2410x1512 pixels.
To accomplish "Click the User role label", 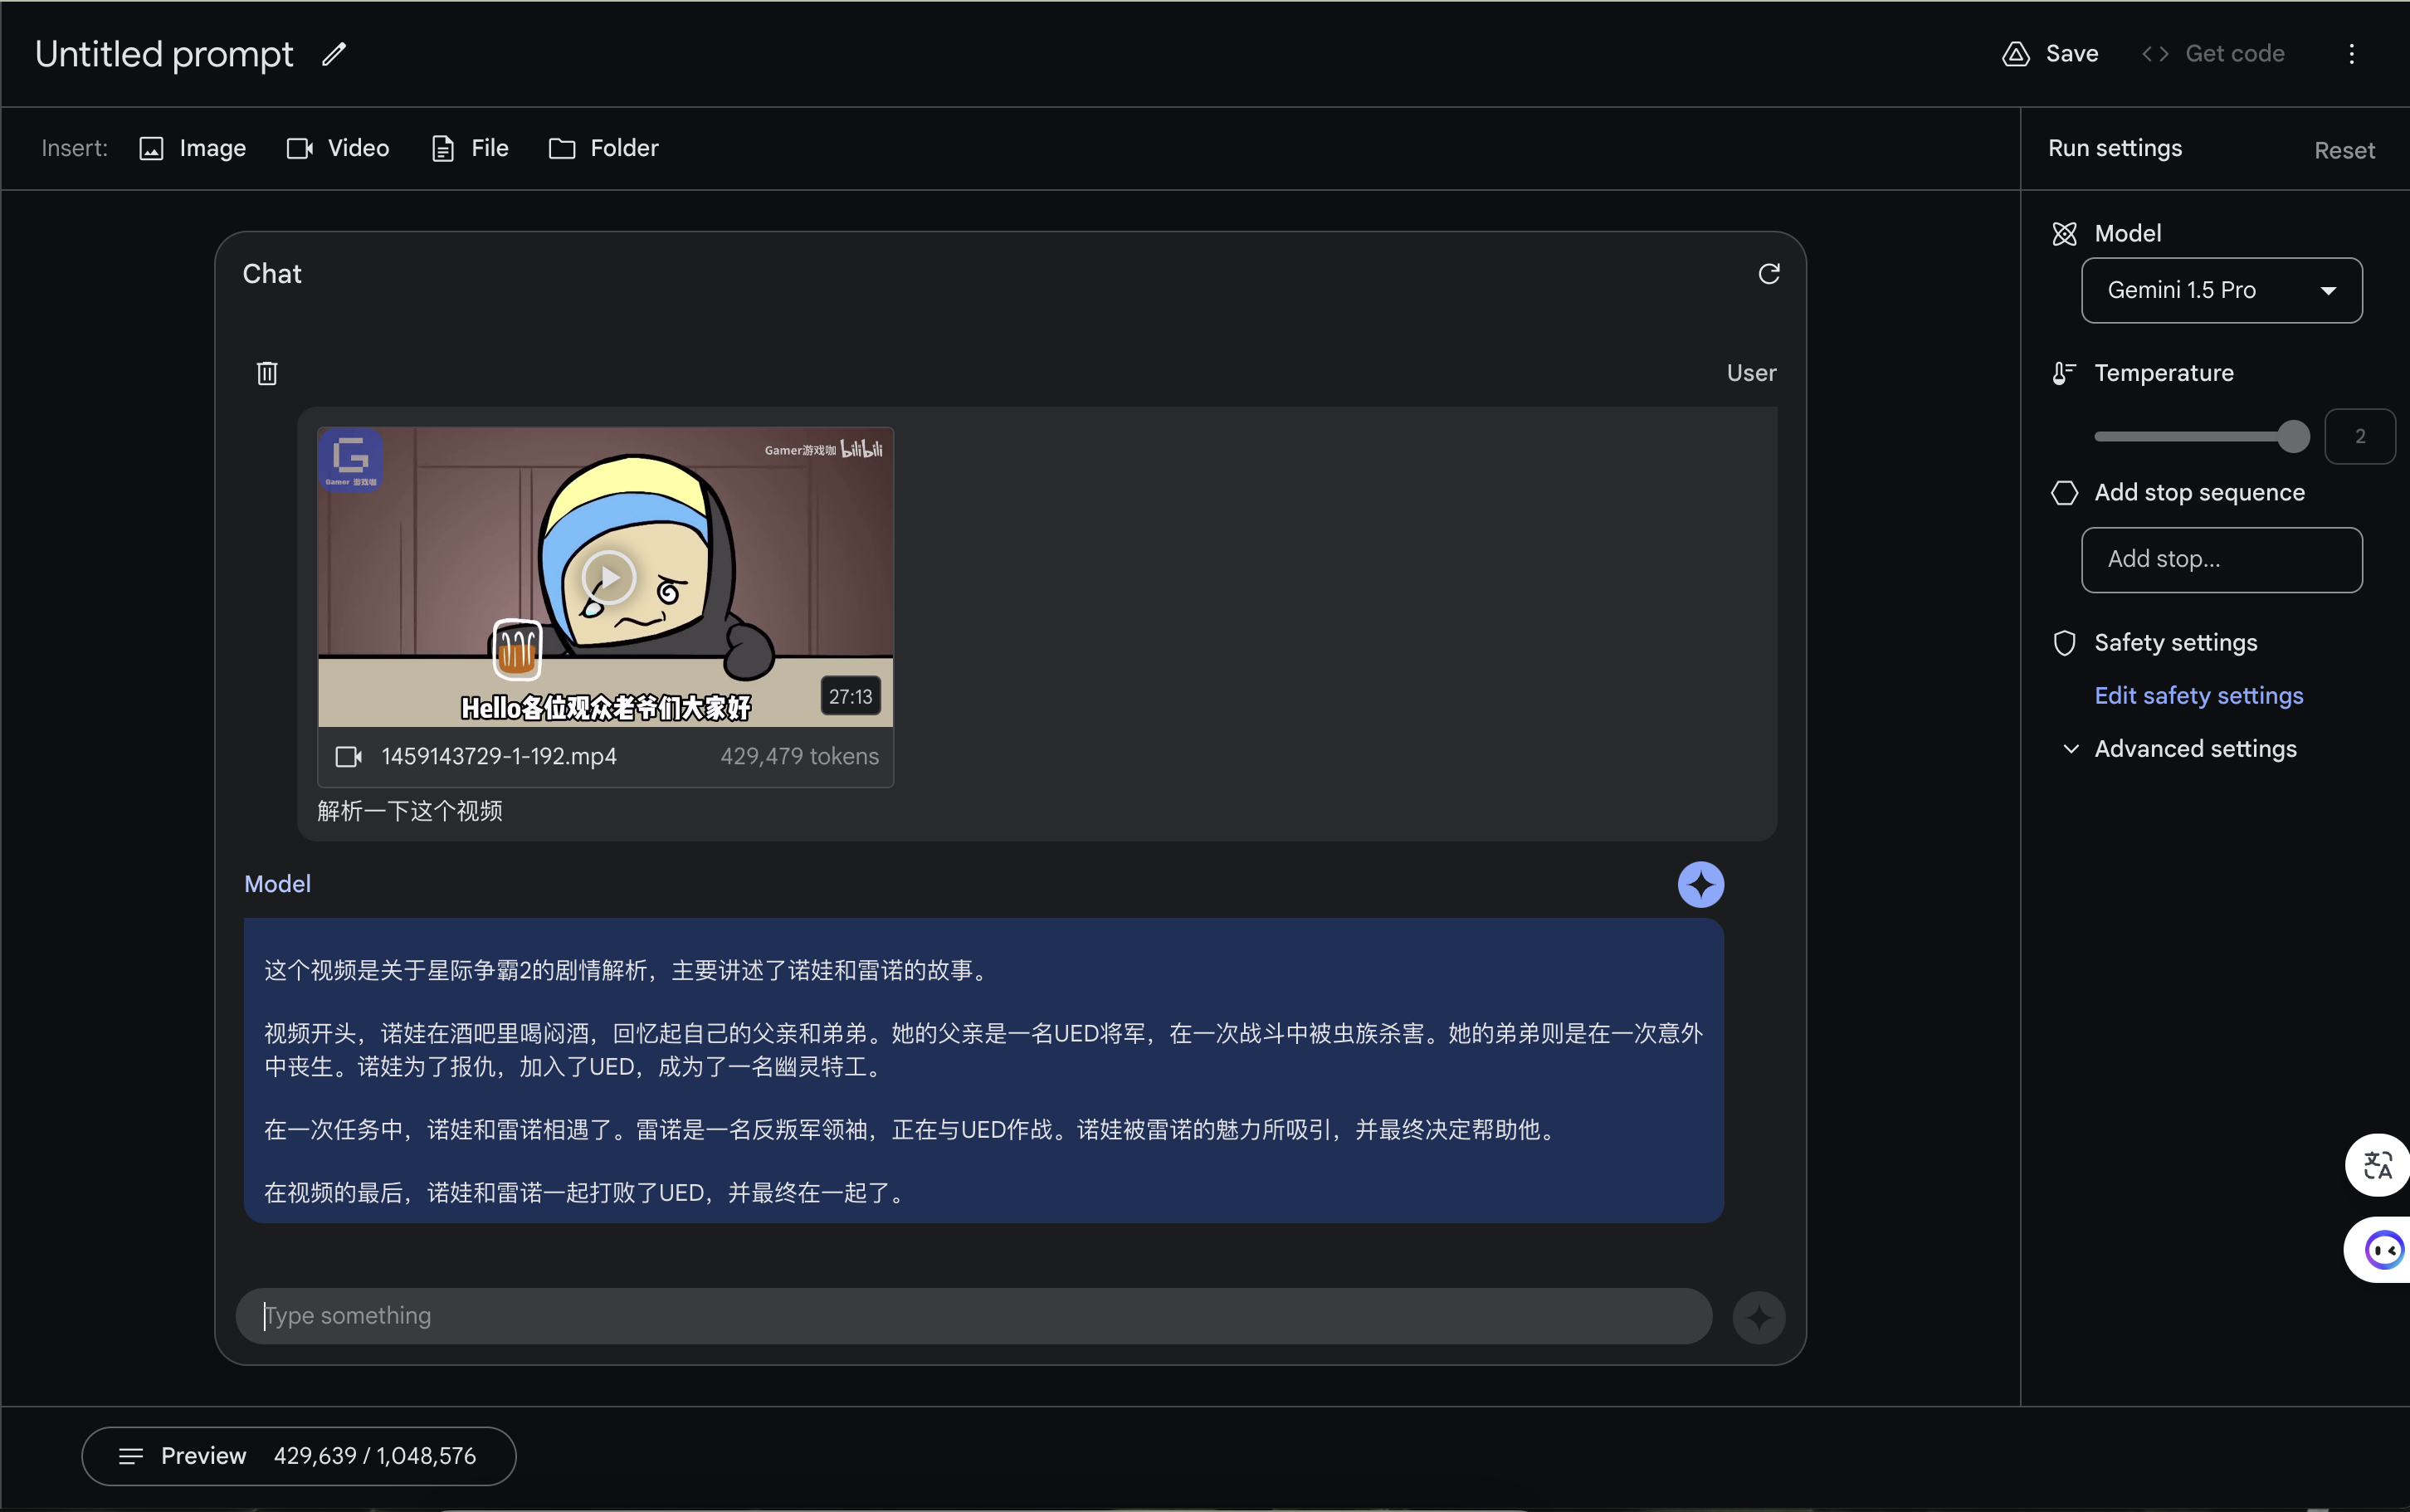I will (x=1751, y=373).
